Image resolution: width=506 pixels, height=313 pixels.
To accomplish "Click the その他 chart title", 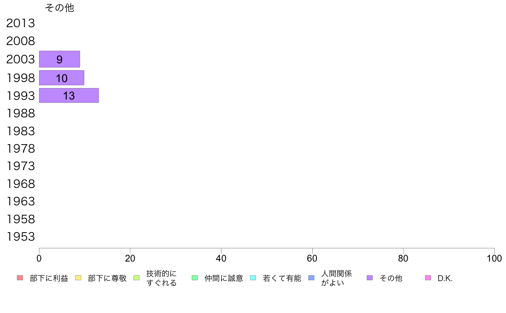I will pyautogui.click(x=59, y=7).
